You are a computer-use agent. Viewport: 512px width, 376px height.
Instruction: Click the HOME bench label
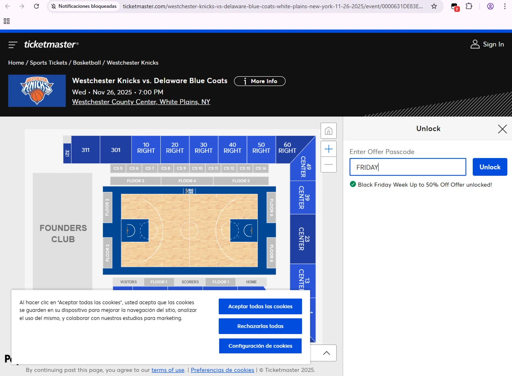251,282
